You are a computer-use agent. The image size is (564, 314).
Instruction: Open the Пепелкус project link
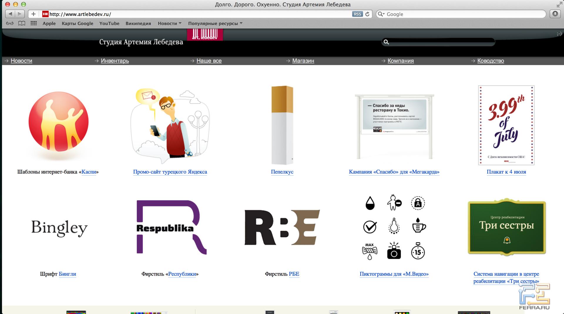click(282, 172)
